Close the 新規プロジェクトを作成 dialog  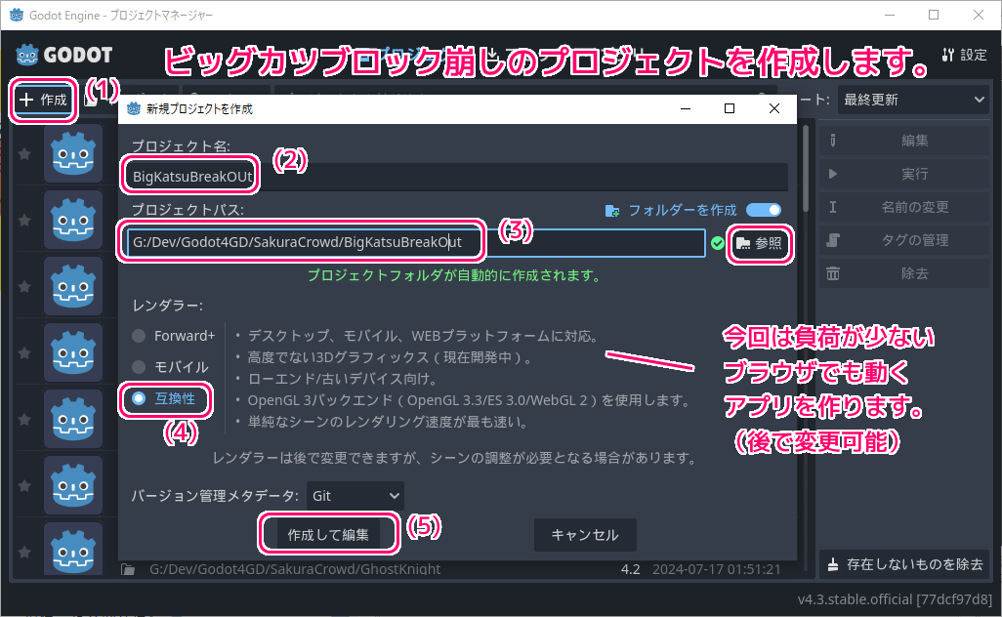[x=773, y=108]
